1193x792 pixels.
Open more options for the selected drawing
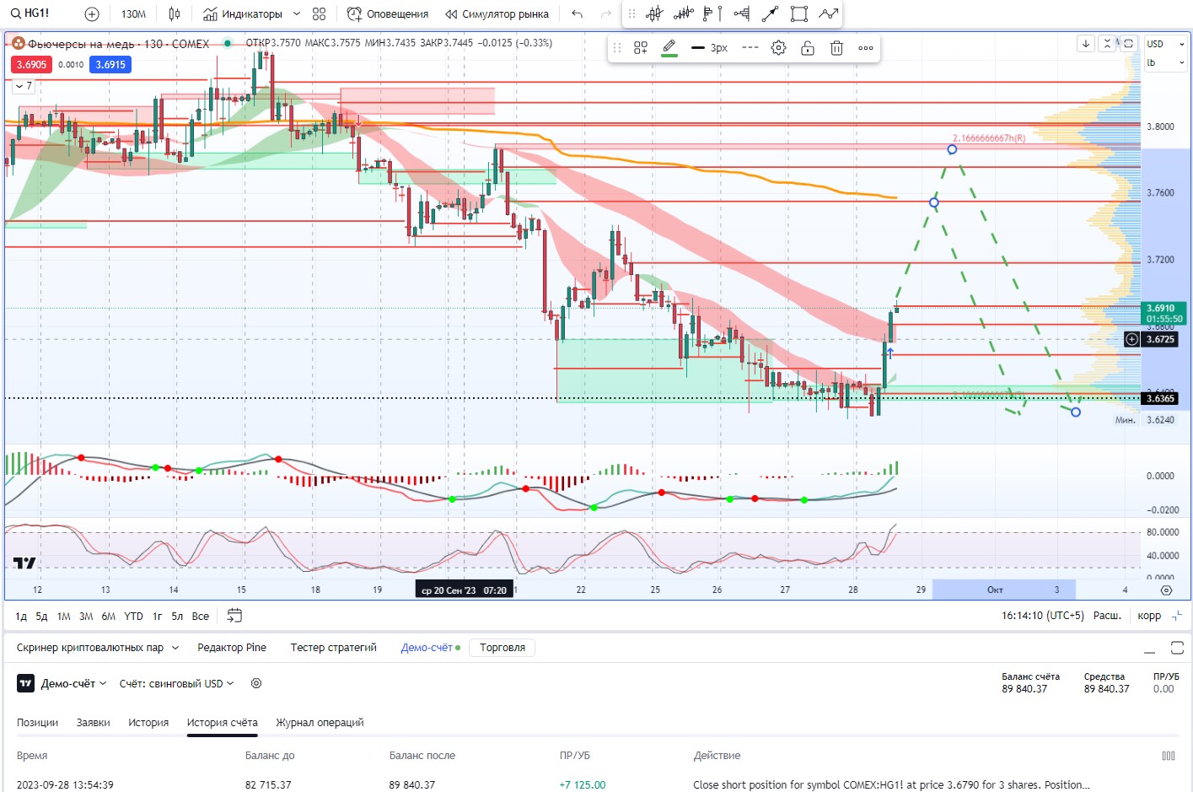866,48
